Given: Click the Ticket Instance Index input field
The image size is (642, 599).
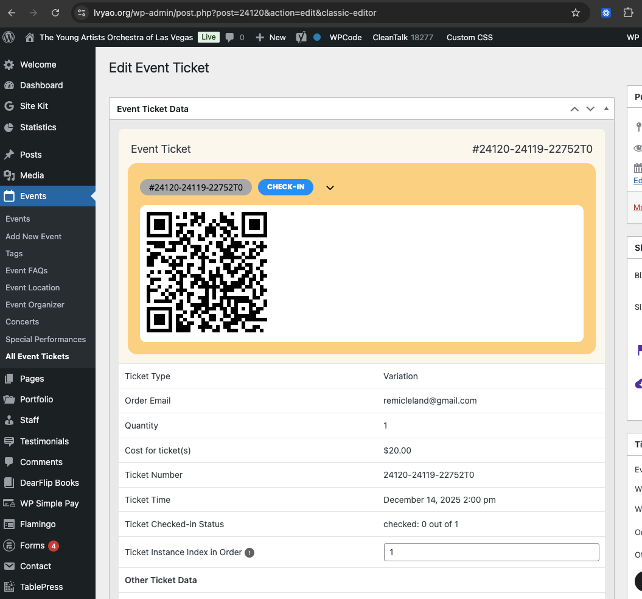Looking at the screenshot, I should pos(491,552).
